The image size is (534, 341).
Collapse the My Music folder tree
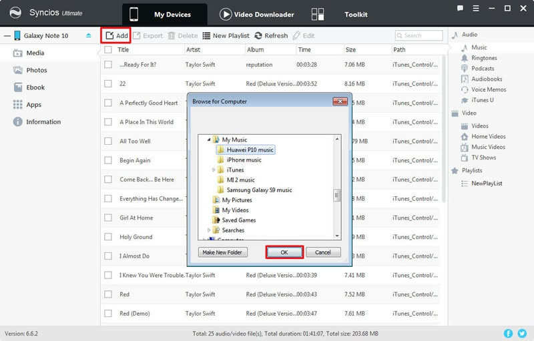(x=209, y=139)
